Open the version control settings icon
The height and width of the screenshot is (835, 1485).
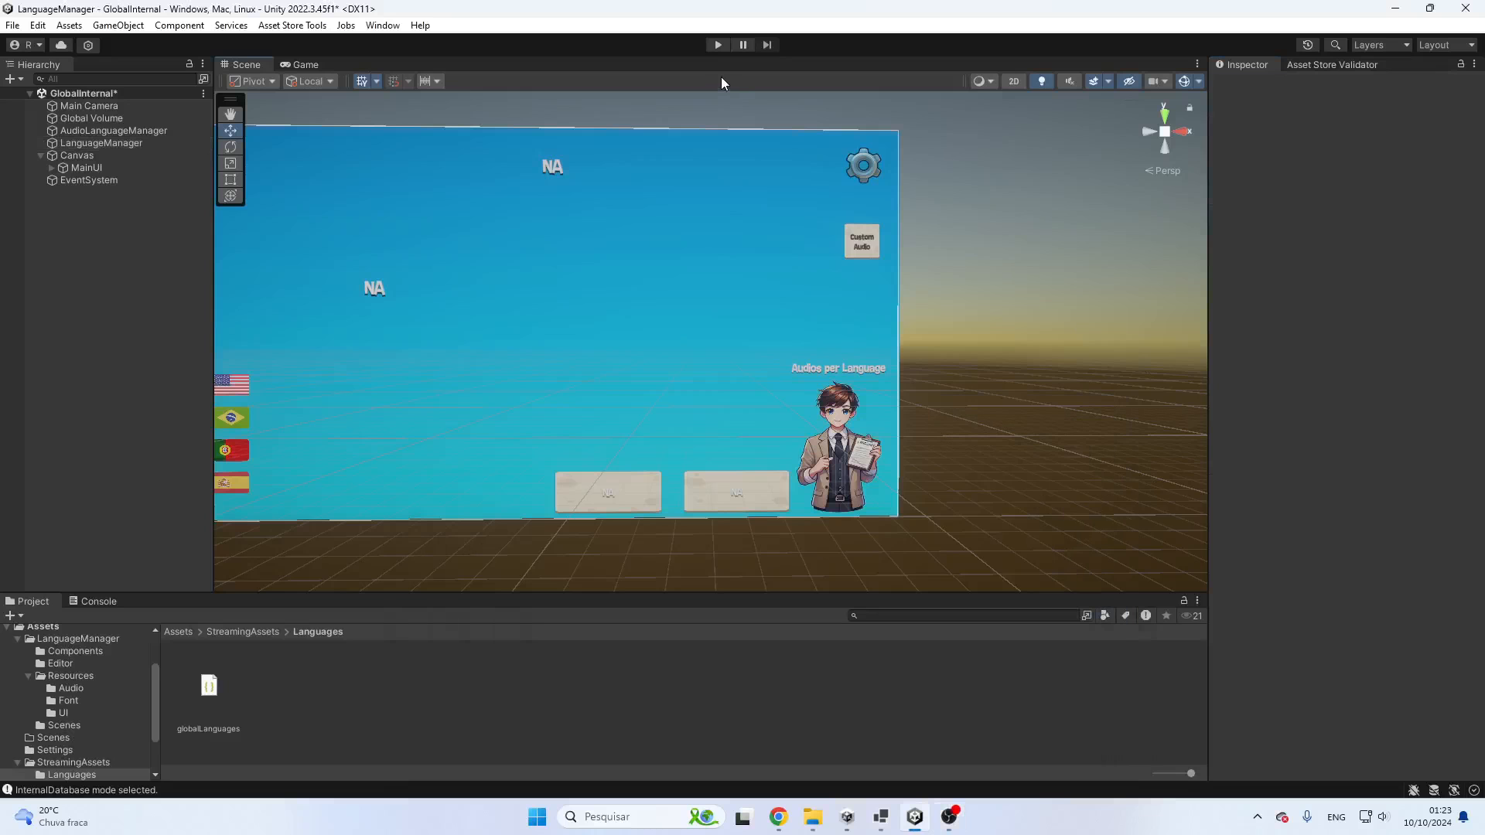(88, 45)
